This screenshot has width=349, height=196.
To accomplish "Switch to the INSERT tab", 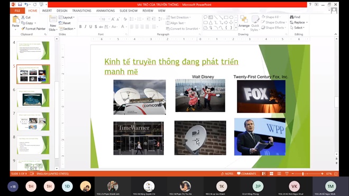I will click(47, 11).
